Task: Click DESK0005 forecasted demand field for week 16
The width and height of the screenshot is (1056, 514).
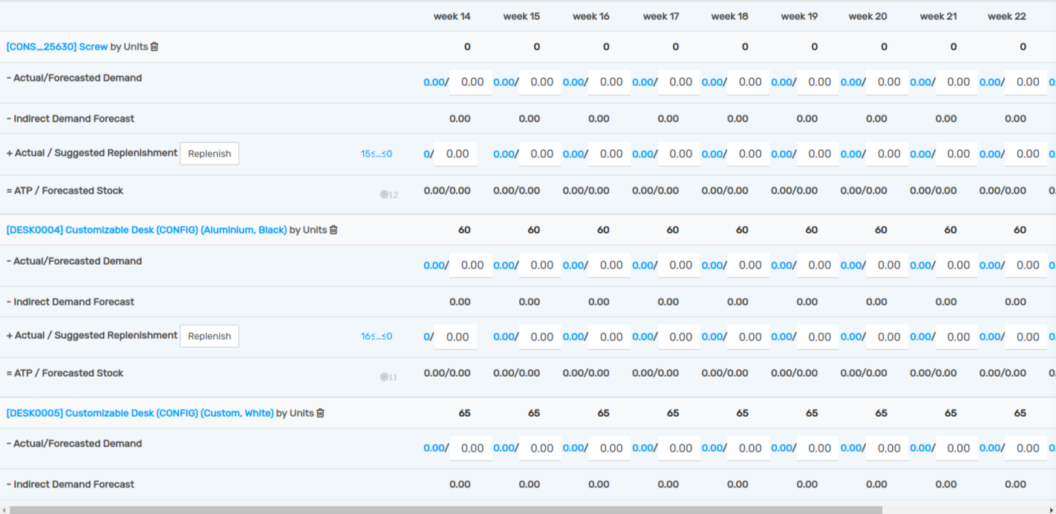Action: (610, 449)
